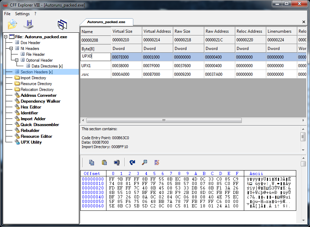The height and width of the screenshot is (227, 310).
Task: Click the open file folder icon
Action: pyautogui.click(x=12, y=24)
